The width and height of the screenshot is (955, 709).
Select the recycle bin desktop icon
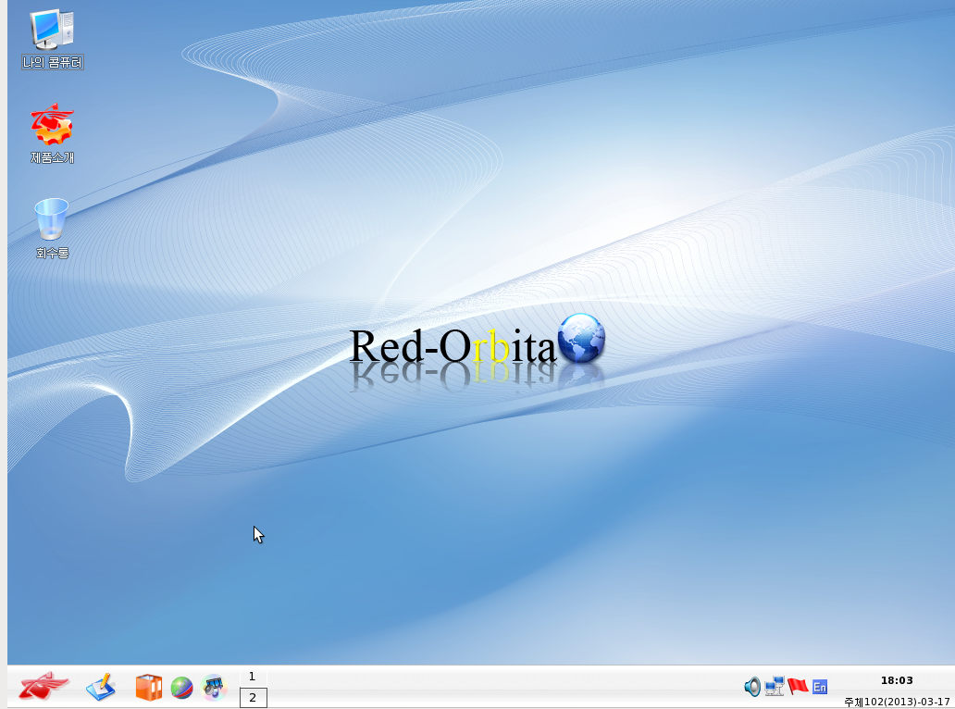tap(52, 219)
